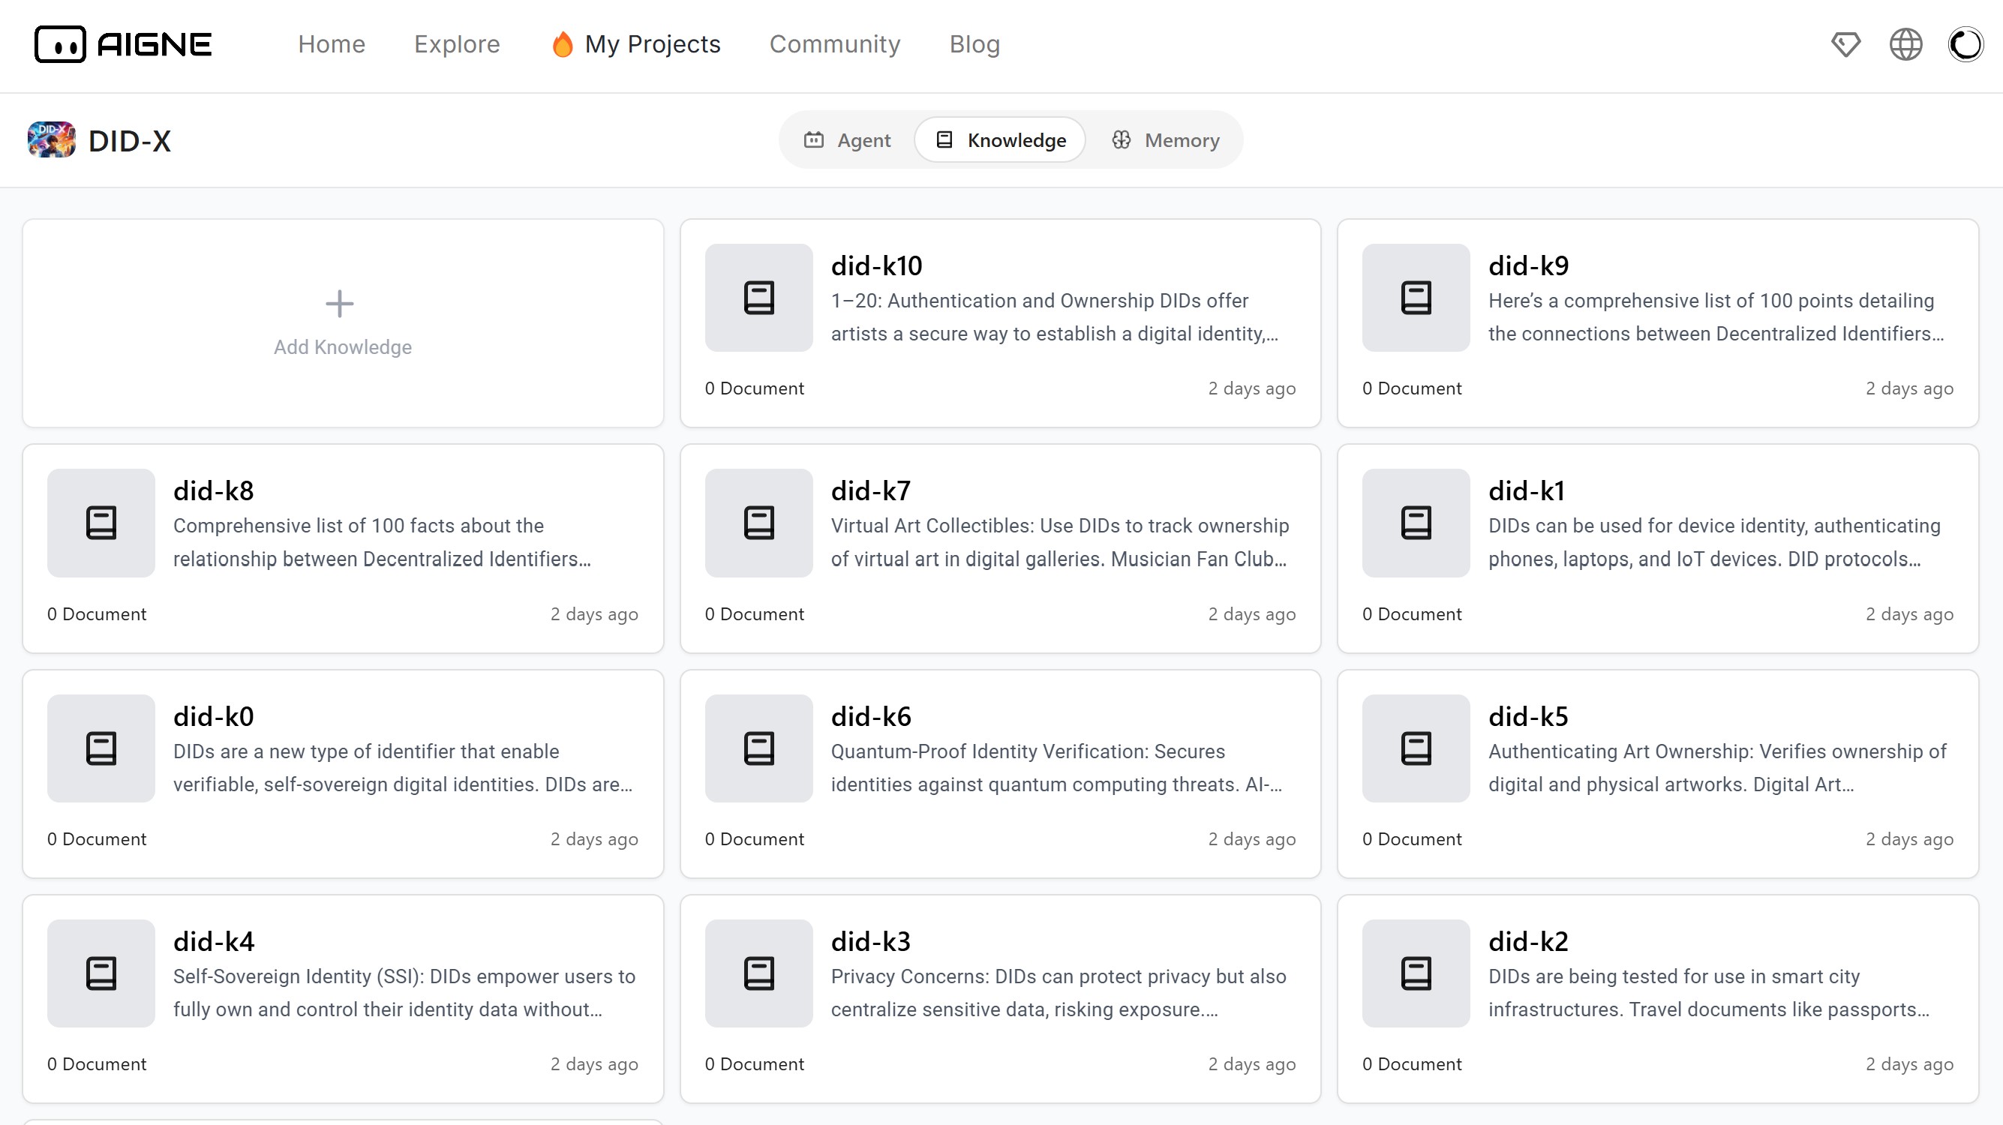2003x1125 pixels.
Task: Open the Explore page
Action: pyautogui.click(x=456, y=44)
